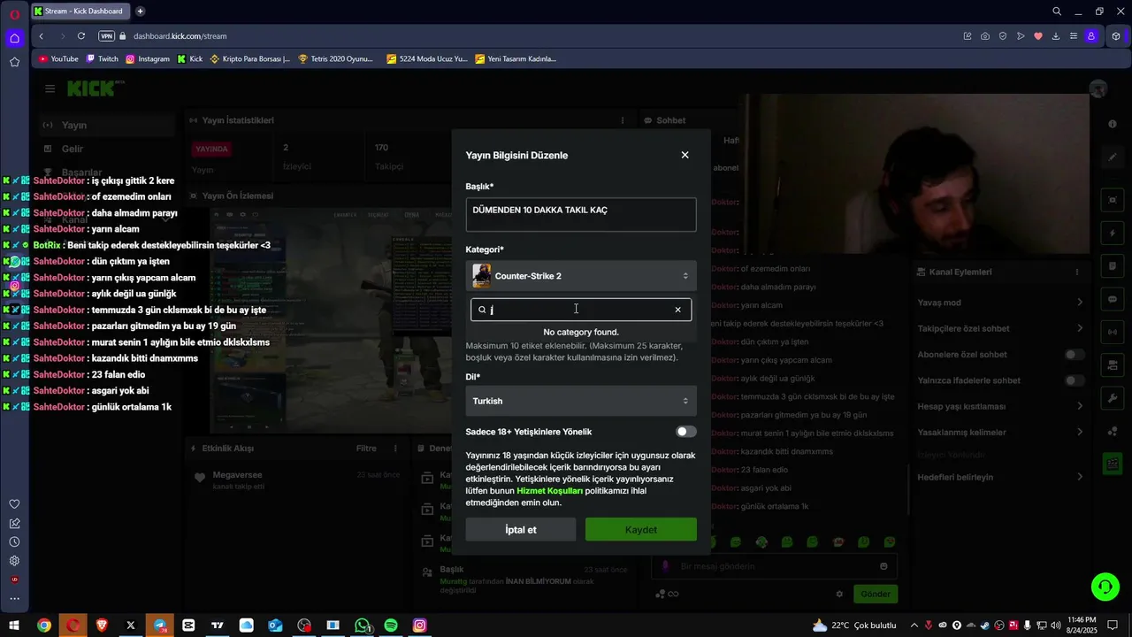The height and width of the screenshot is (637, 1132).
Task: Click the İptal et button
Action: (x=521, y=530)
